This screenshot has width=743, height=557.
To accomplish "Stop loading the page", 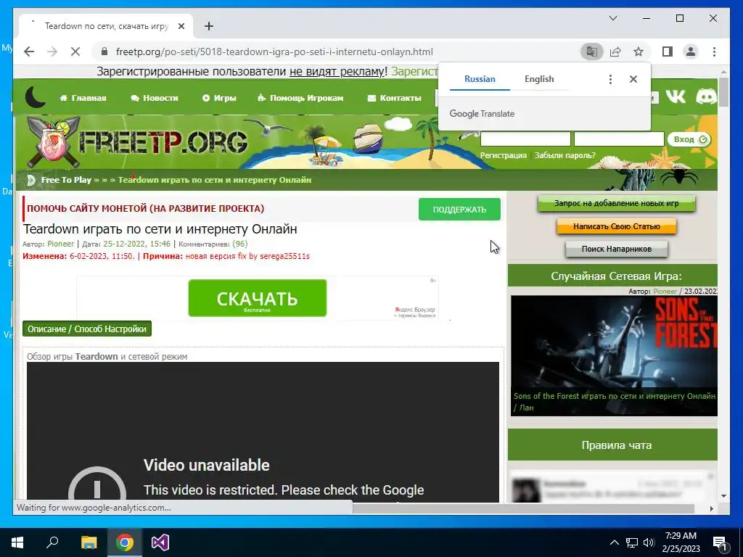I will coord(75,51).
